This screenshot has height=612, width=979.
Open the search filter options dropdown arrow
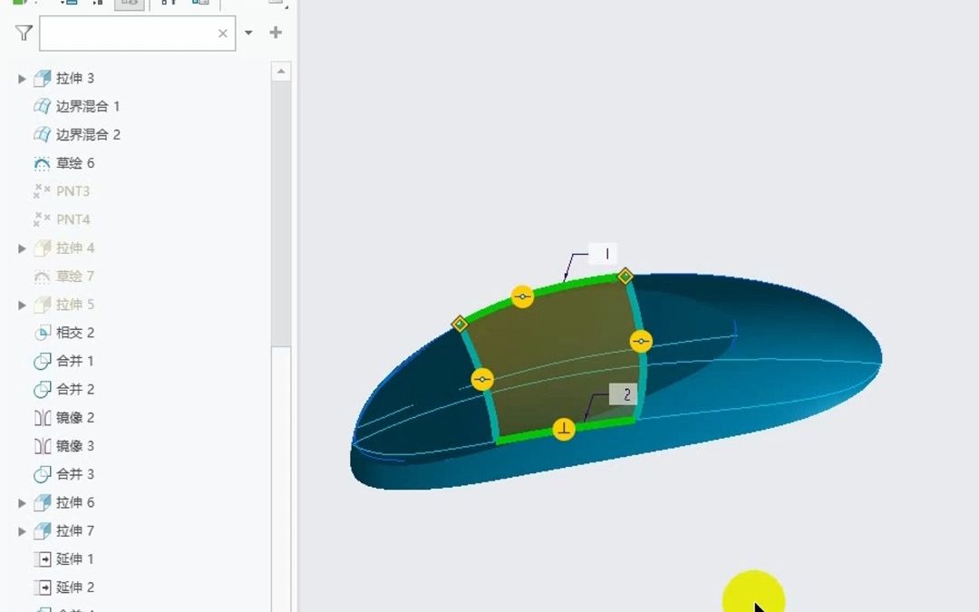pyautogui.click(x=248, y=34)
